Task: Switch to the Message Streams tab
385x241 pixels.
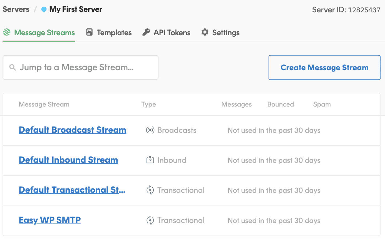Action: [39, 33]
